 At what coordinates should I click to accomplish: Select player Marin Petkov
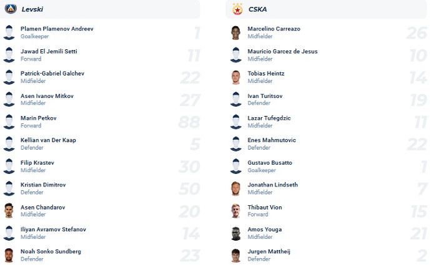(39, 118)
